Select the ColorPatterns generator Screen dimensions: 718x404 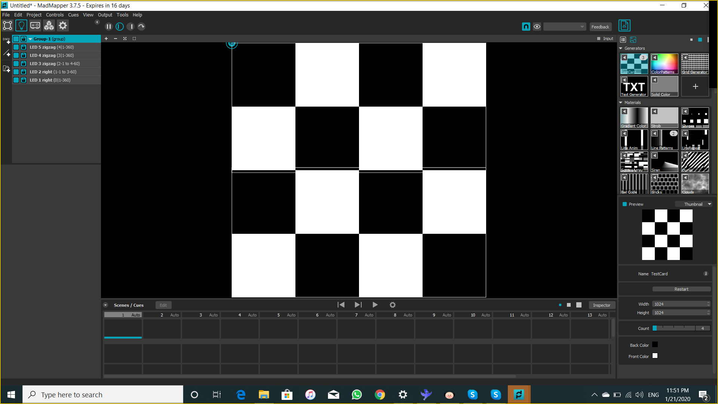pyautogui.click(x=665, y=63)
